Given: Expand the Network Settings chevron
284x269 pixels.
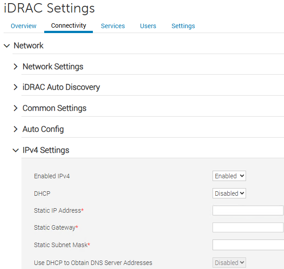Looking at the screenshot, I should (16, 67).
